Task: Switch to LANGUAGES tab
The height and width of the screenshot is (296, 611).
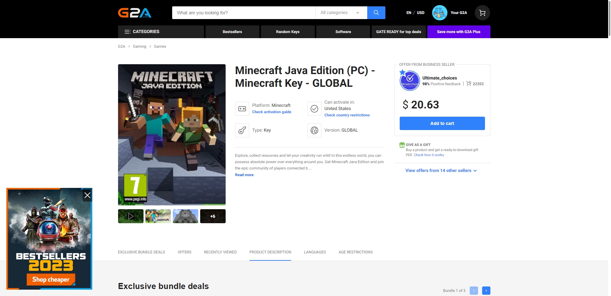Action: 315,252
